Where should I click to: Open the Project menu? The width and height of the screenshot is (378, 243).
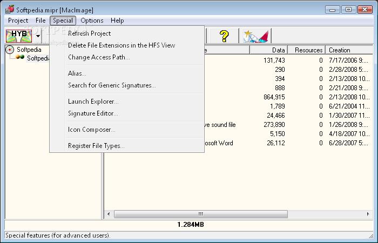click(18, 21)
